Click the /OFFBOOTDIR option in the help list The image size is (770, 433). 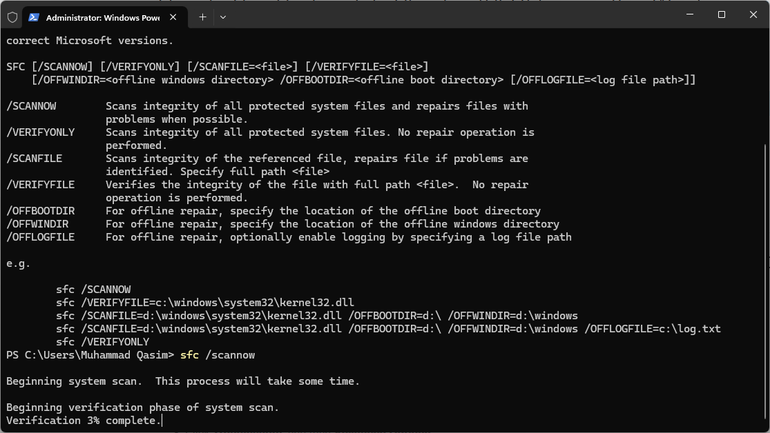point(40,211)
